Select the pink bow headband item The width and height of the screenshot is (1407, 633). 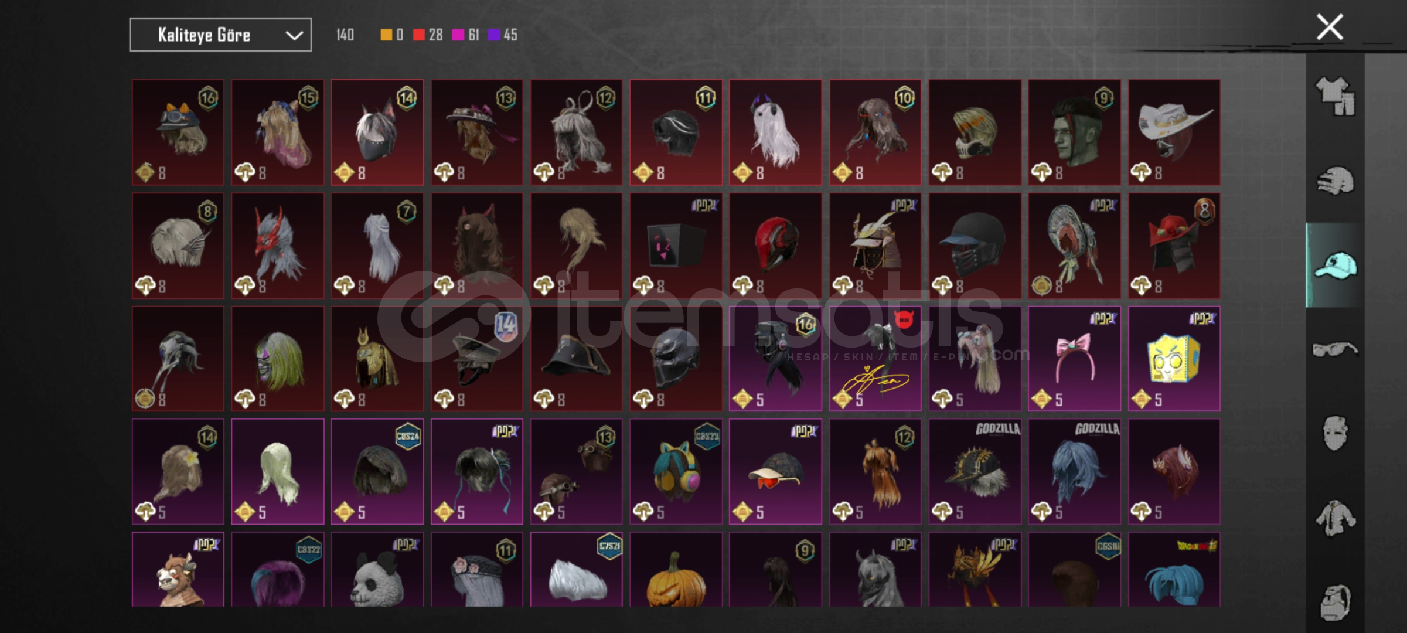[1074, 359]
